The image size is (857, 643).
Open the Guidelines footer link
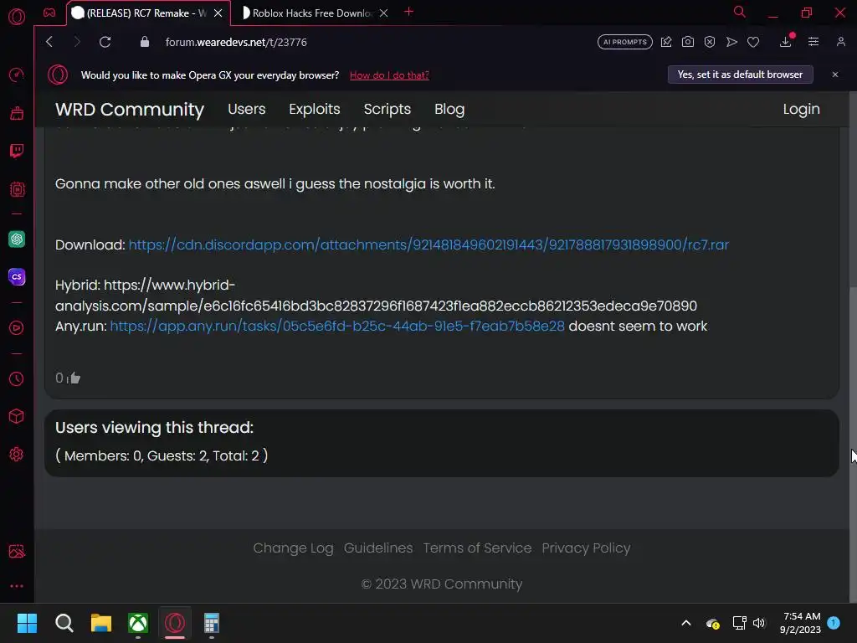point(378,548)
